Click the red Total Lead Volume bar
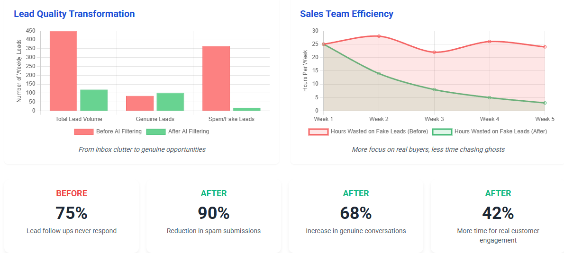The width and height of the screenshot is (564, 253). click(64, 71)
